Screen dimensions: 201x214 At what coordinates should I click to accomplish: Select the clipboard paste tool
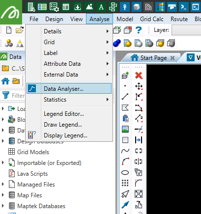coord(125,118)
